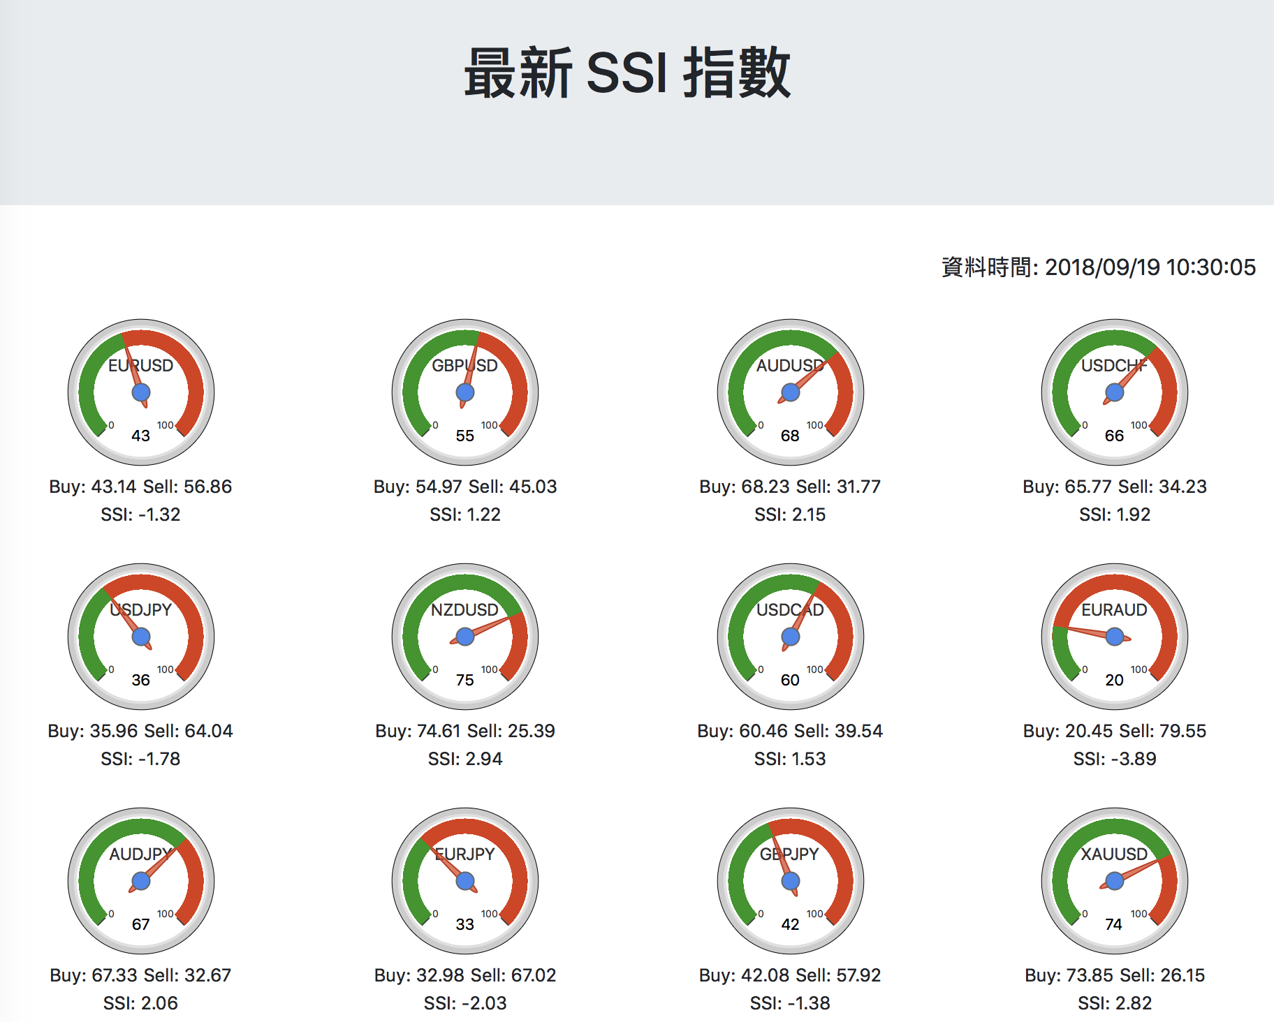Open the EURJPY gauge dial
The height and width of the screenshot is (1022, 1274).
point(465,881)
